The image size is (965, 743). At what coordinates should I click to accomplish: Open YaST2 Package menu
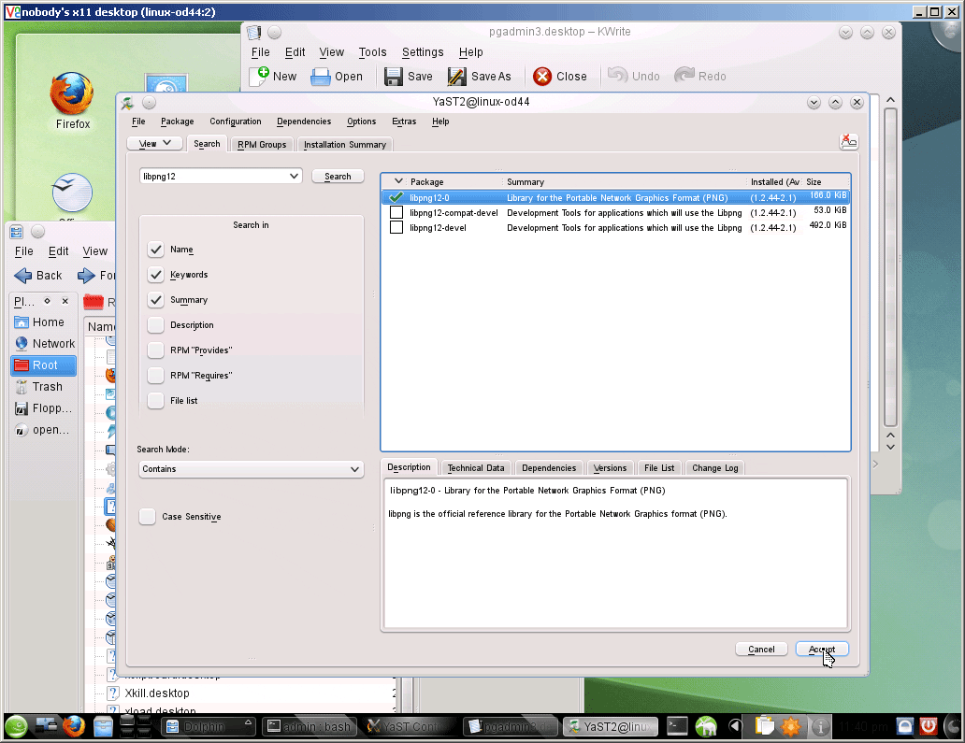pyautogui.click(x=178, y=121)
